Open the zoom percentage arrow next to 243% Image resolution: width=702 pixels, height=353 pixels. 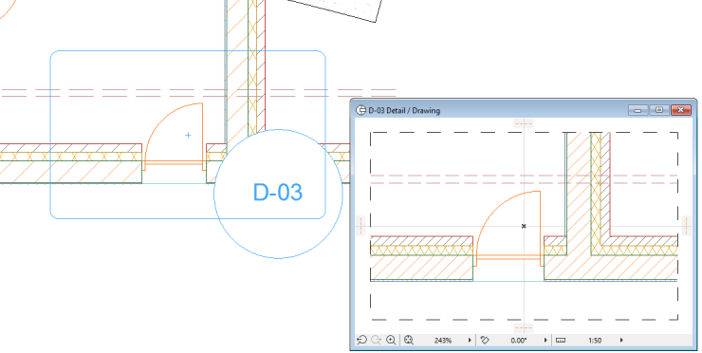click(x=470, y=340)
